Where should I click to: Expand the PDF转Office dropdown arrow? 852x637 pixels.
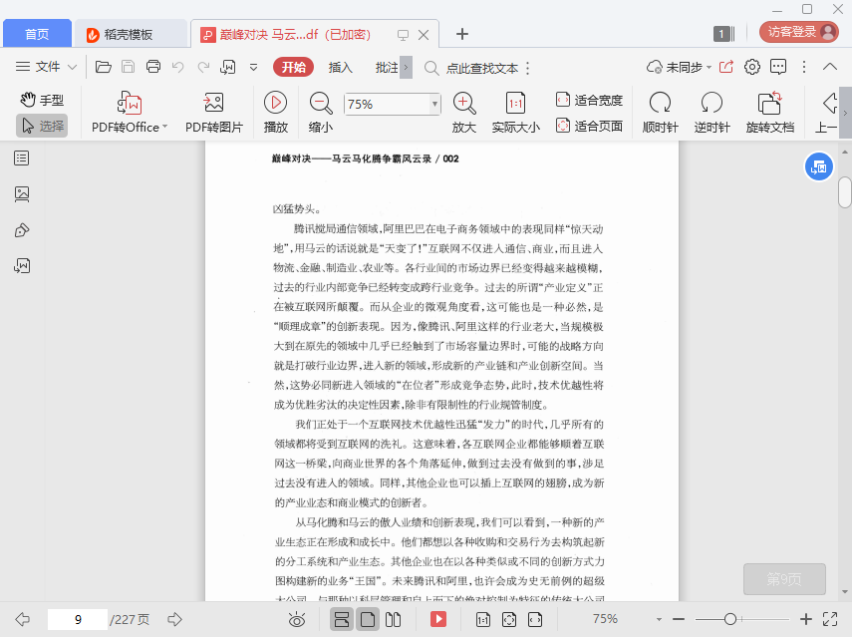[164, 127]
